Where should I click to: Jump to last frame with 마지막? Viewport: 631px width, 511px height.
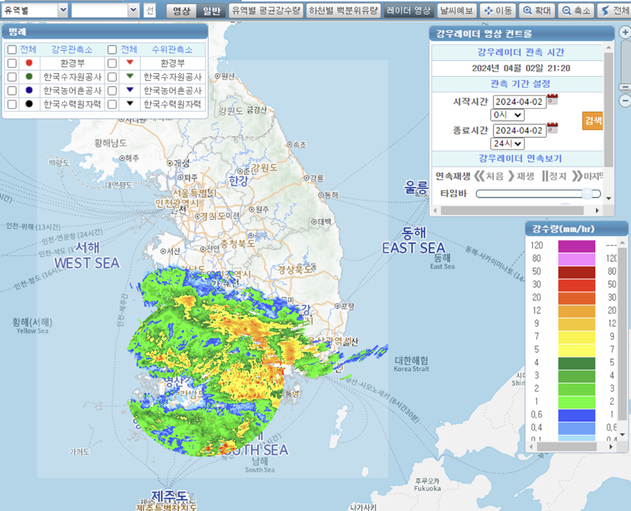[x=587, y=176]
